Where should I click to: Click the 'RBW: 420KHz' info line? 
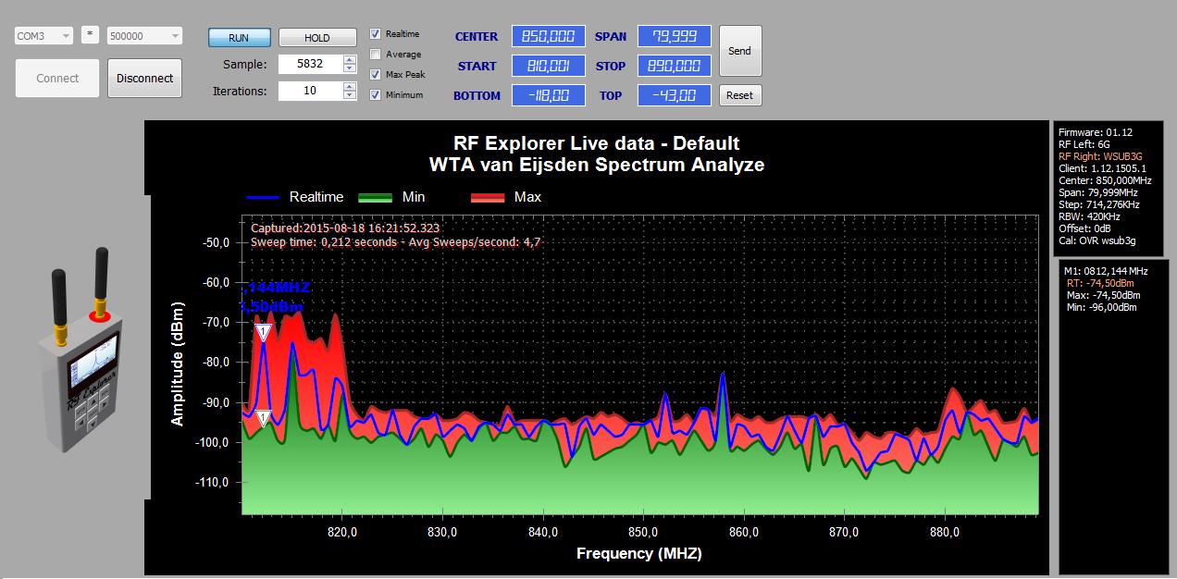pos(1089,216)
